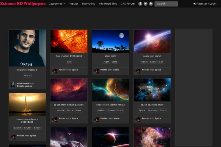Select the Night tag
The width and height of the screenshot is (221, 147).
pyautogui.click(x=106, y=62)
